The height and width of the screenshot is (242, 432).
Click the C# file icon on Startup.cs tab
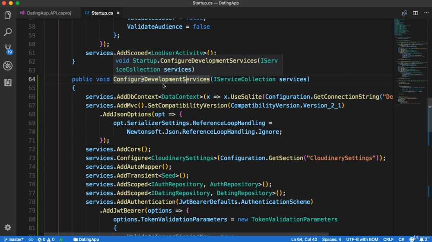pos(87,13)
